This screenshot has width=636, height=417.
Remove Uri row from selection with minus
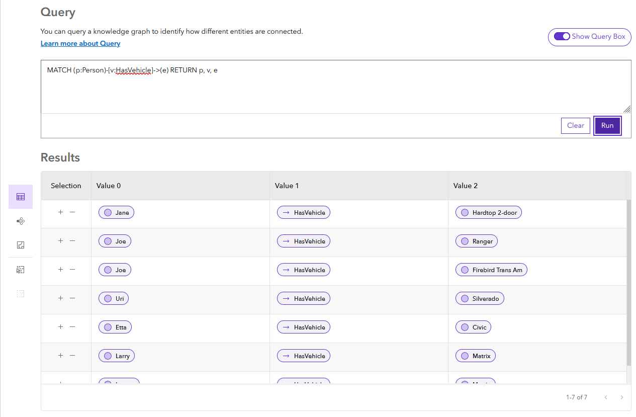tap(72, 298)
